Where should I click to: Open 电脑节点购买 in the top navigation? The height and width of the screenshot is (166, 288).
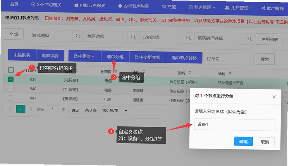pos(90,5)
